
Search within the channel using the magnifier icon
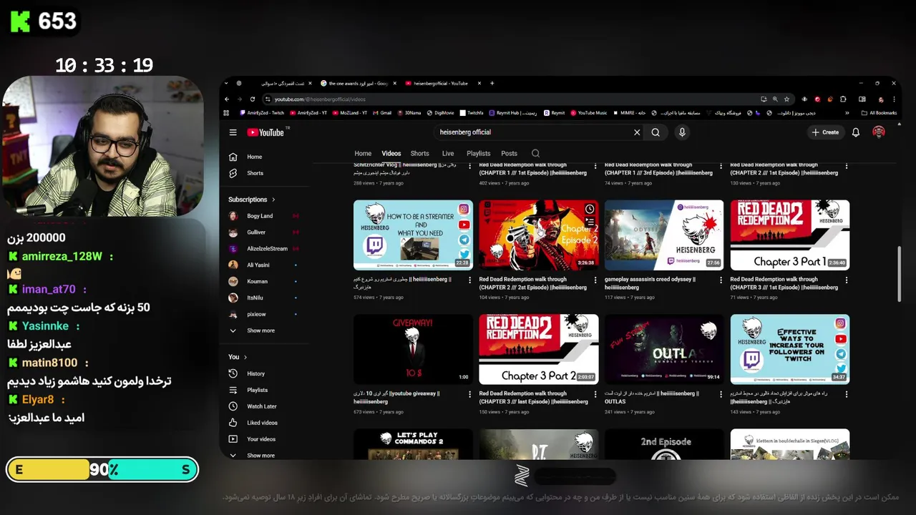tap(535, 153)
